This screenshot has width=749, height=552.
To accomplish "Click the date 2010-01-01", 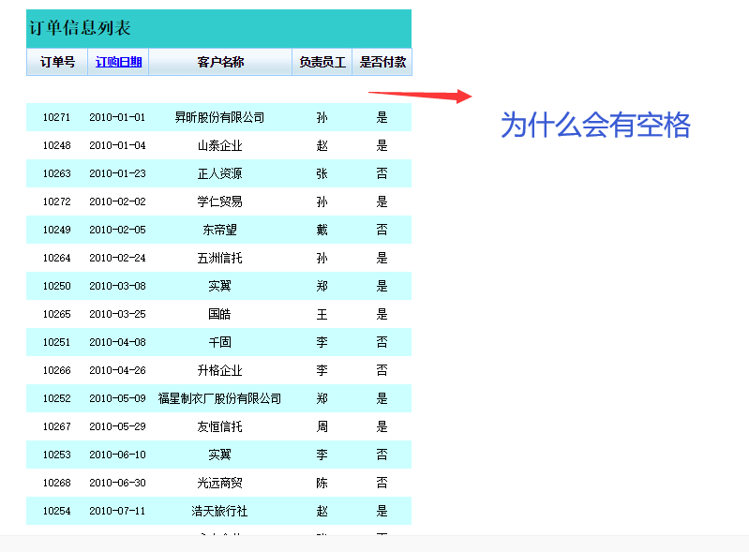I will click(117, 117).
